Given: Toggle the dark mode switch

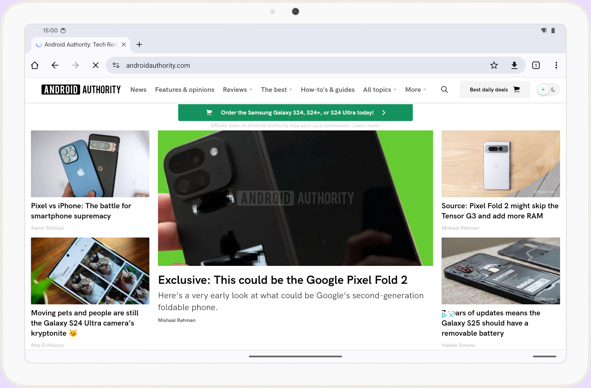Looking at the screenshot, I should (548, 90).
